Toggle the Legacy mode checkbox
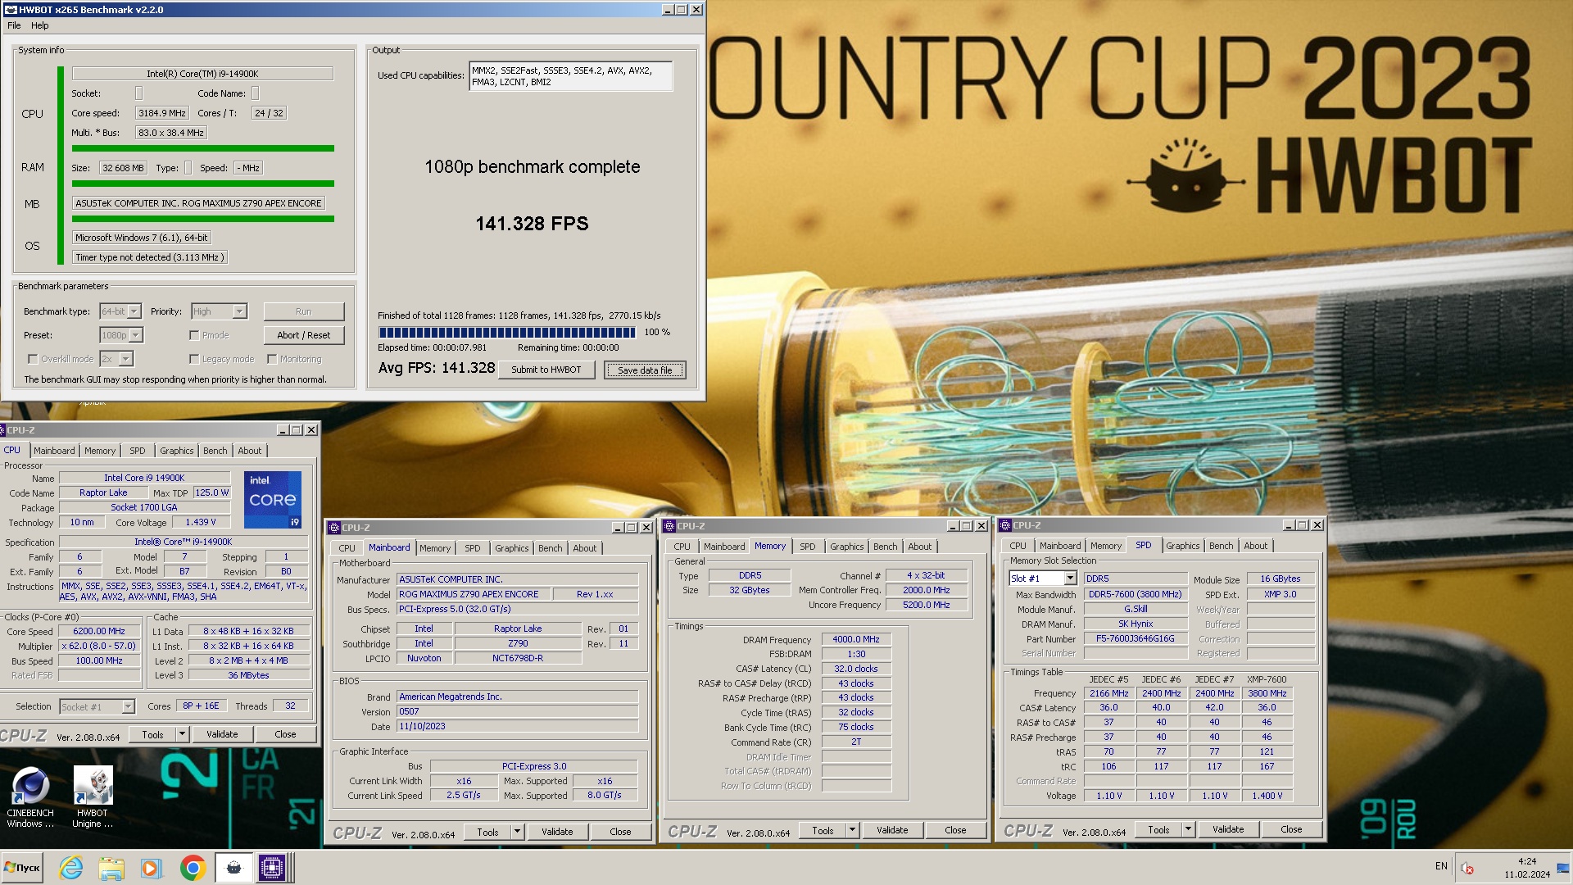Screen dimensions: 1573x885 (x=194, y=359)
